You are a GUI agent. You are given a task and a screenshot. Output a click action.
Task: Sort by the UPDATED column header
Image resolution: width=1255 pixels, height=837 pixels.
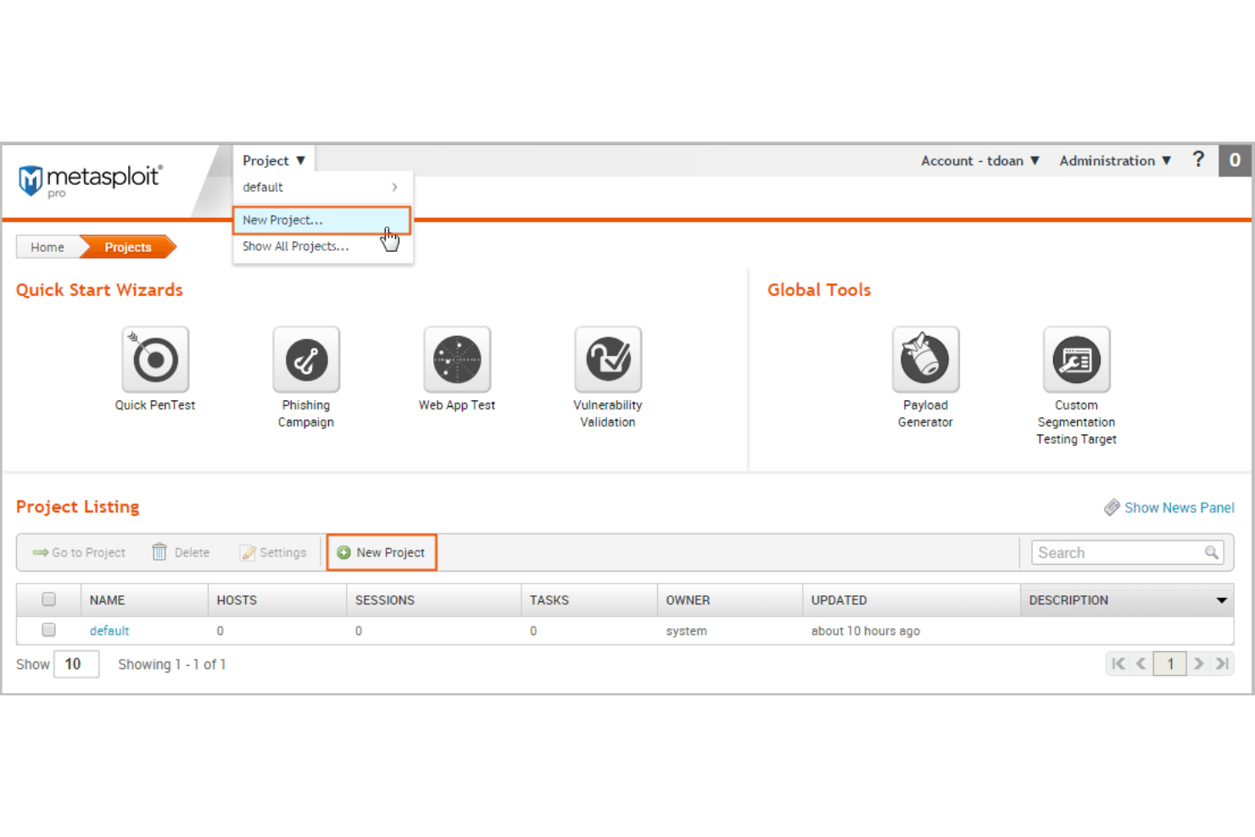point(912,600)
